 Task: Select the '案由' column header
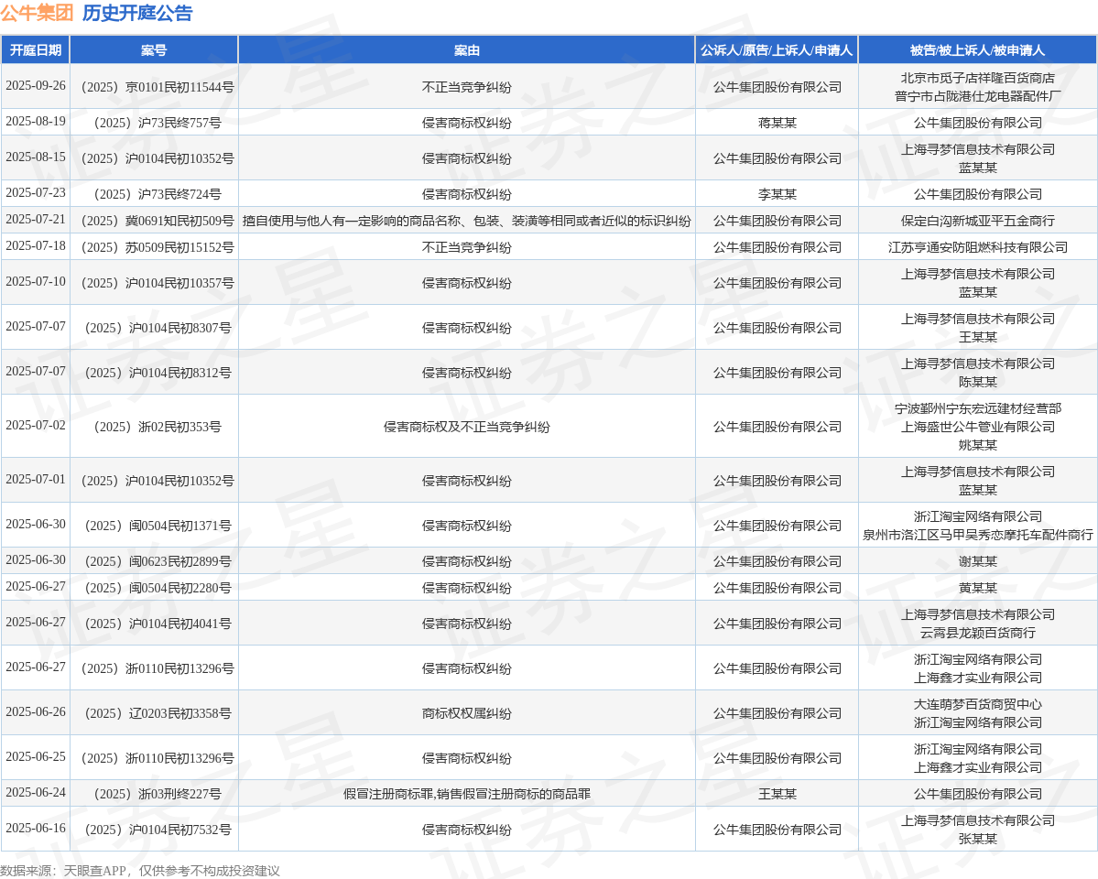467,50
